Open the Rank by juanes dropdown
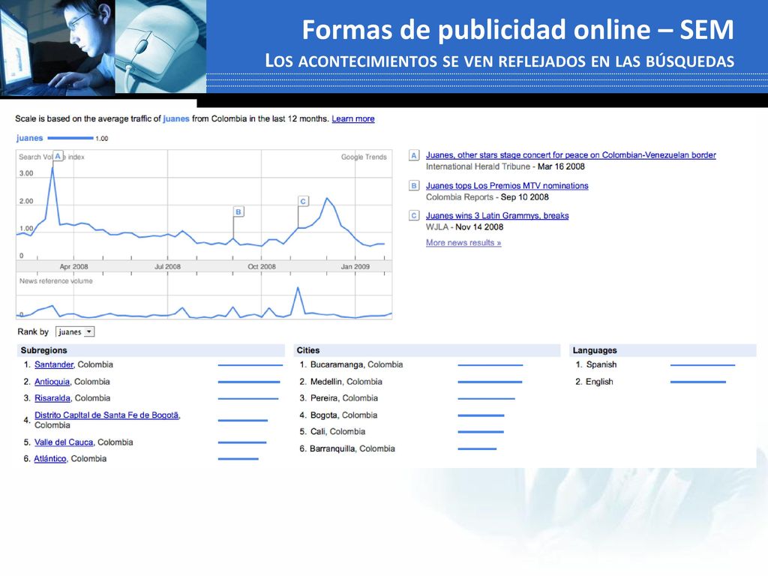 click(x=75, y=331)
